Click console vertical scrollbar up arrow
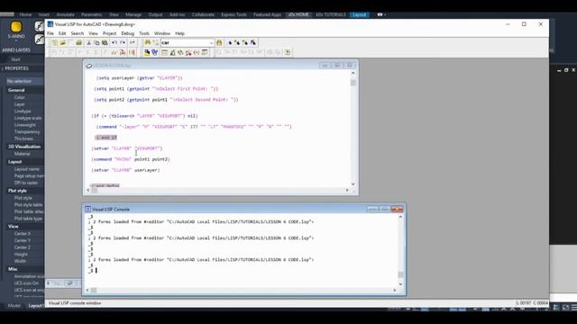 [400, 217]
